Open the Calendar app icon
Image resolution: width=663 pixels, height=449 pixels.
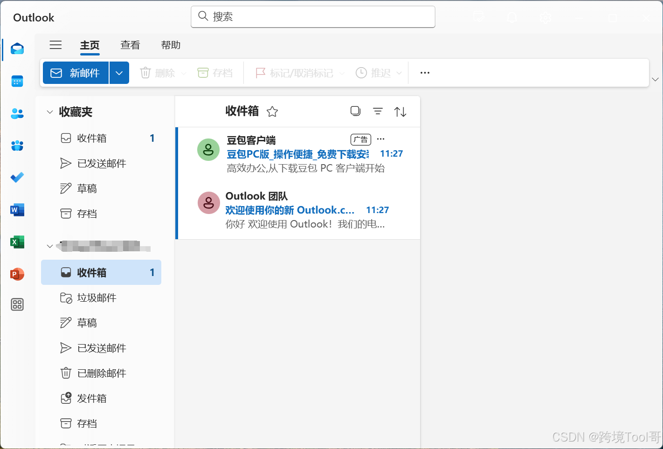pyautogui.click(x=17, y=81)
